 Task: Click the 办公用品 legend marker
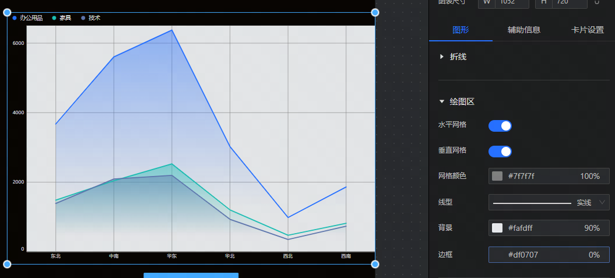[x=14, y=18]
